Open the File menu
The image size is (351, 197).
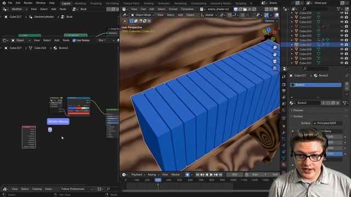coord(10,3)
